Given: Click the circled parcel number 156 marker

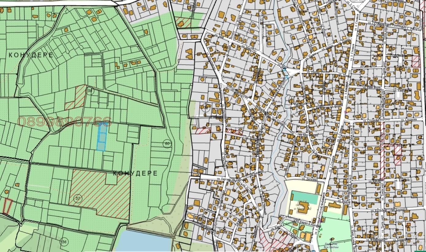Looking at the screenshot, I should (x=63, y=242).
